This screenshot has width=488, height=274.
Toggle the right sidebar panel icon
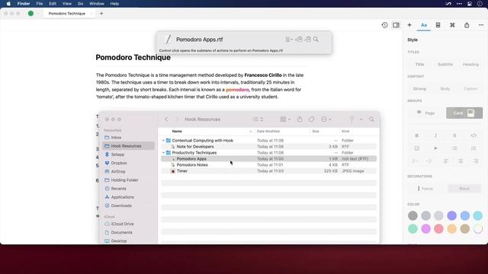point(396,25)
